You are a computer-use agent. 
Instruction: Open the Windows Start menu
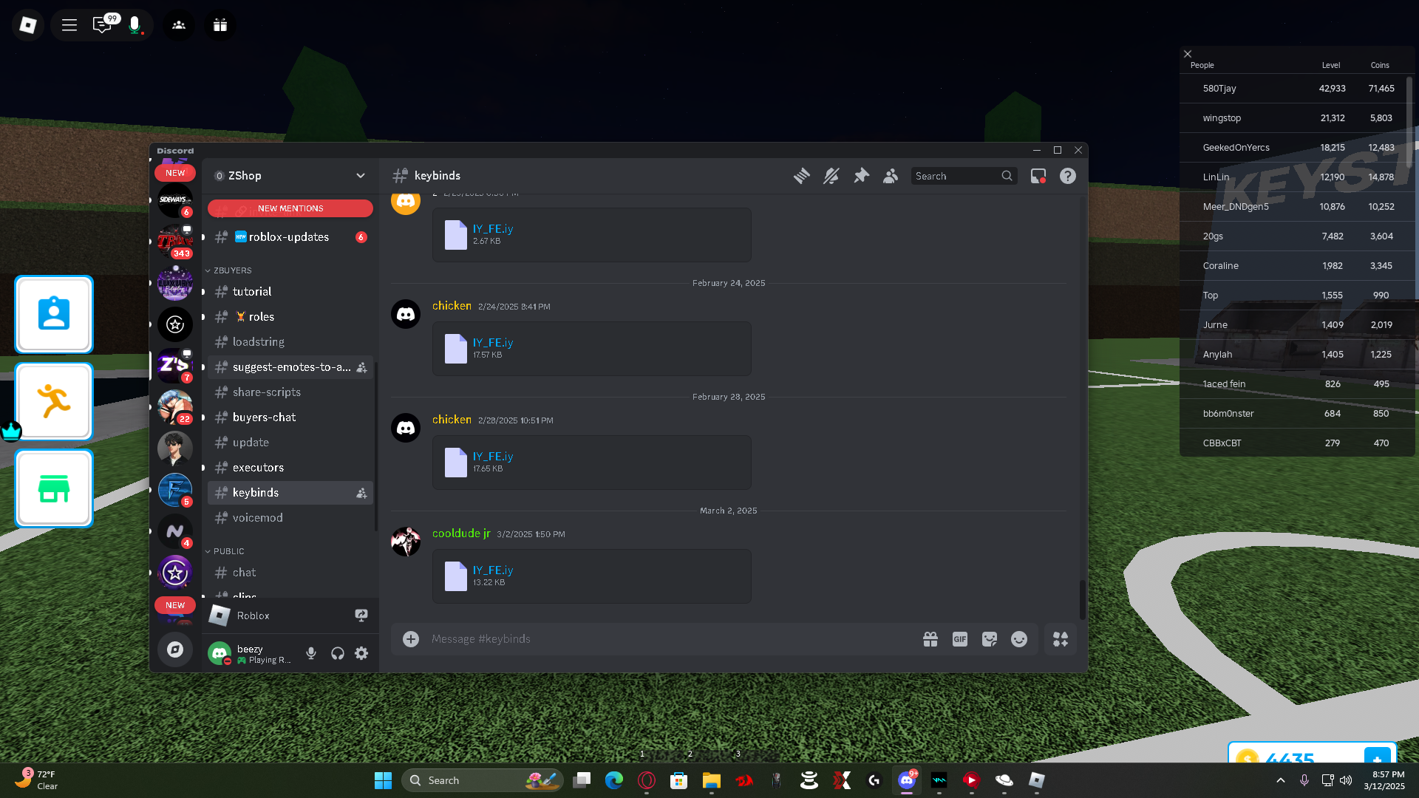point(383,780)
